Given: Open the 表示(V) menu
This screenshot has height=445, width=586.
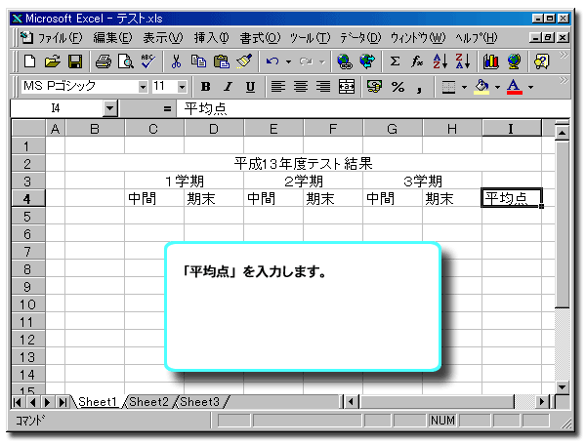Looking at the screenshot, I should tap(163, 38).
